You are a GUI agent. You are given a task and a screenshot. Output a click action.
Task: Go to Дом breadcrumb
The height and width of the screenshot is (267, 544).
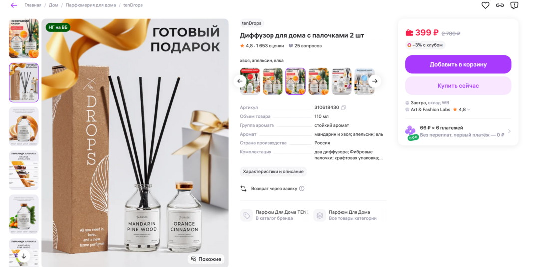(x=54, y=5)
